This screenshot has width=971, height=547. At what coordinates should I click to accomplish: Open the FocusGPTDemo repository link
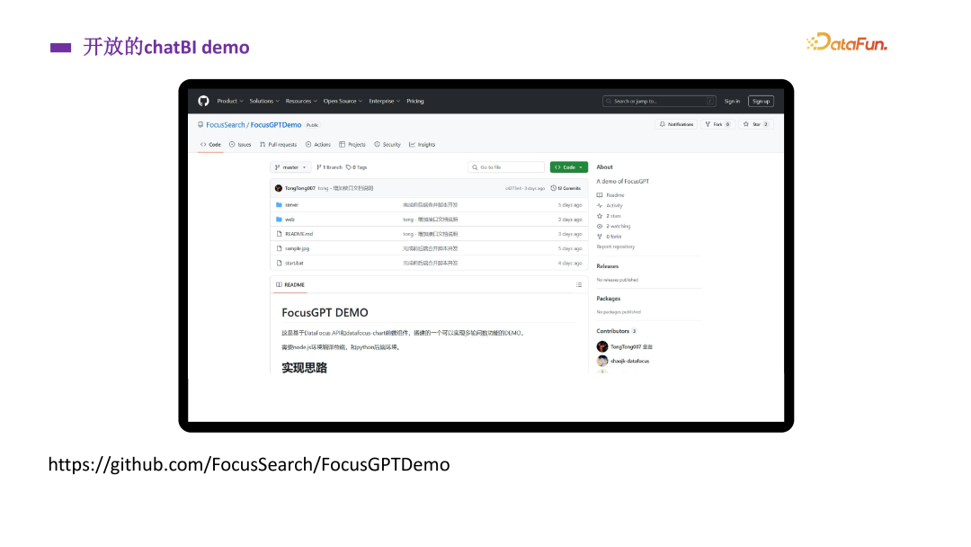[x=276, y=125]
